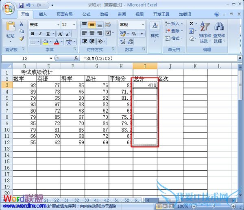
Task: Click the AutoSum sigma icon
Action: 191,24
